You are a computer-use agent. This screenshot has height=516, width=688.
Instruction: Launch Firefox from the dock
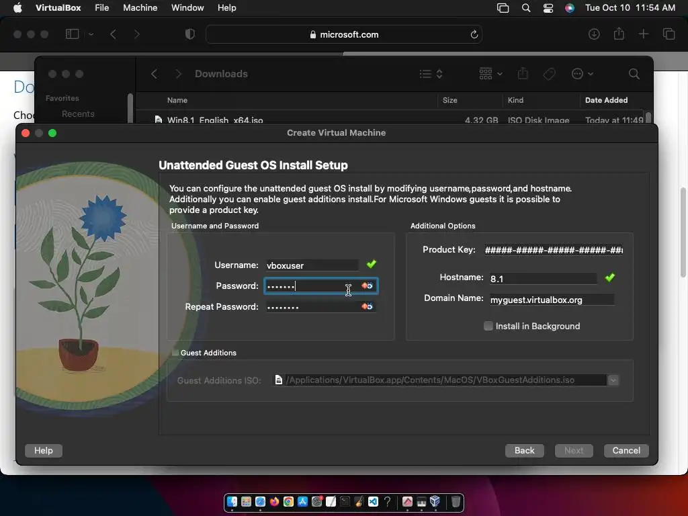point(274,501)
